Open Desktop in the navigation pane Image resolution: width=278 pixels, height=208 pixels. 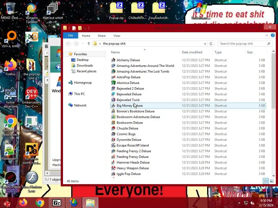83,60
